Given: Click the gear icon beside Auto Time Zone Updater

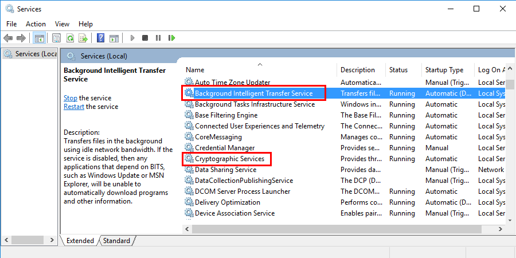Looking at the screenshot, I should [189, 82].
